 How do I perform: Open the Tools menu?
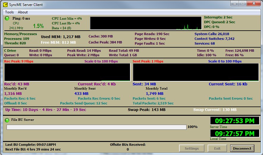tap(10, 12)
